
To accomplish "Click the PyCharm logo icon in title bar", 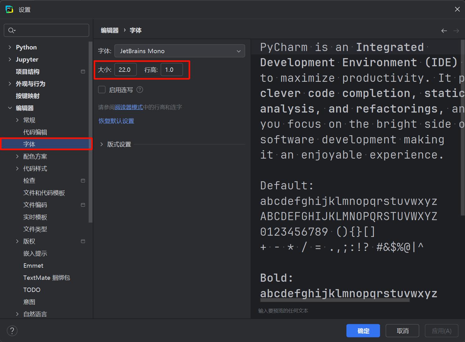I will (9, 9).
